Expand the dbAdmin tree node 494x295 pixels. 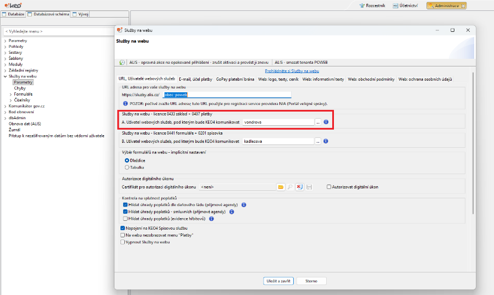click(6, 118)
